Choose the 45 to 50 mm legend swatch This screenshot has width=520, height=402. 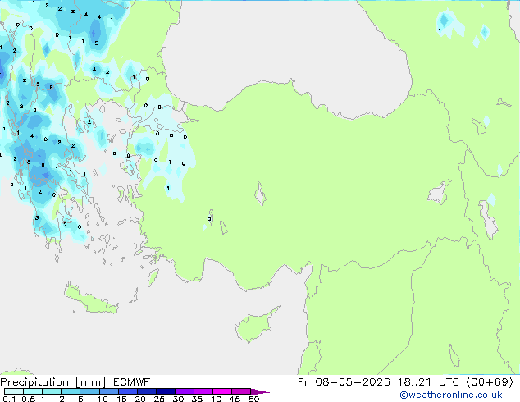pyautogui.click(x=241, y=391)
